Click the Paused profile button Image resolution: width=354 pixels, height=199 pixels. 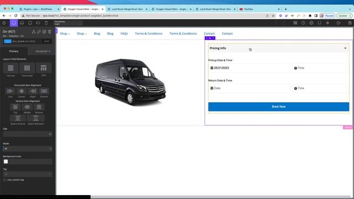coord(327,16)
